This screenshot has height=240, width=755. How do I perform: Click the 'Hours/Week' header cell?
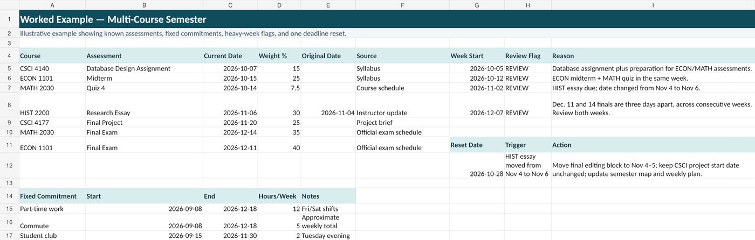click(x=279, y=196)
